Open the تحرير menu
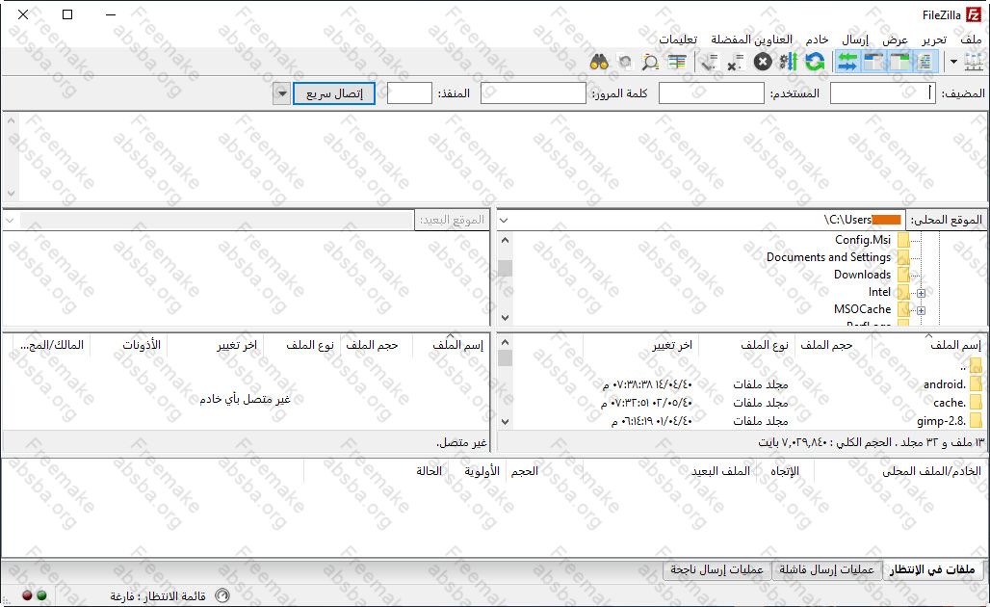 click(934, 40)
